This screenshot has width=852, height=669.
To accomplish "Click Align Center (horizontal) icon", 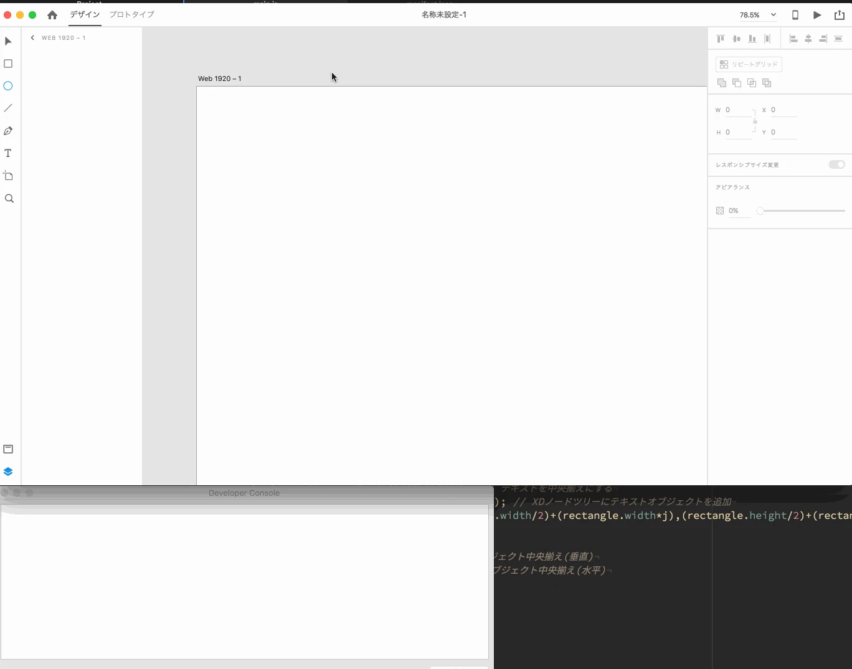I will 808,39.
